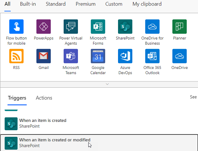This screenshot has width=198, height=151.
Task: Open the Premium connectors tab
Action: pos(85,4)
